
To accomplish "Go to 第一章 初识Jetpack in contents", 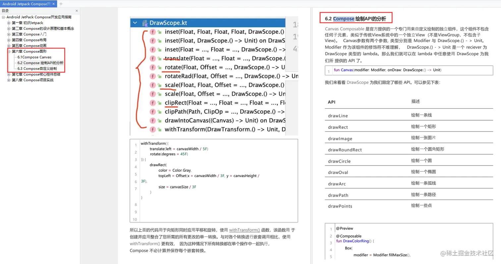I will tap(28, 23).
